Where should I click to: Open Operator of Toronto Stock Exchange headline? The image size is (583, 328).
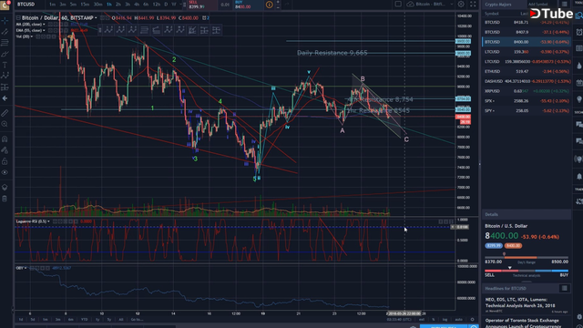click(x=522, y=323)
